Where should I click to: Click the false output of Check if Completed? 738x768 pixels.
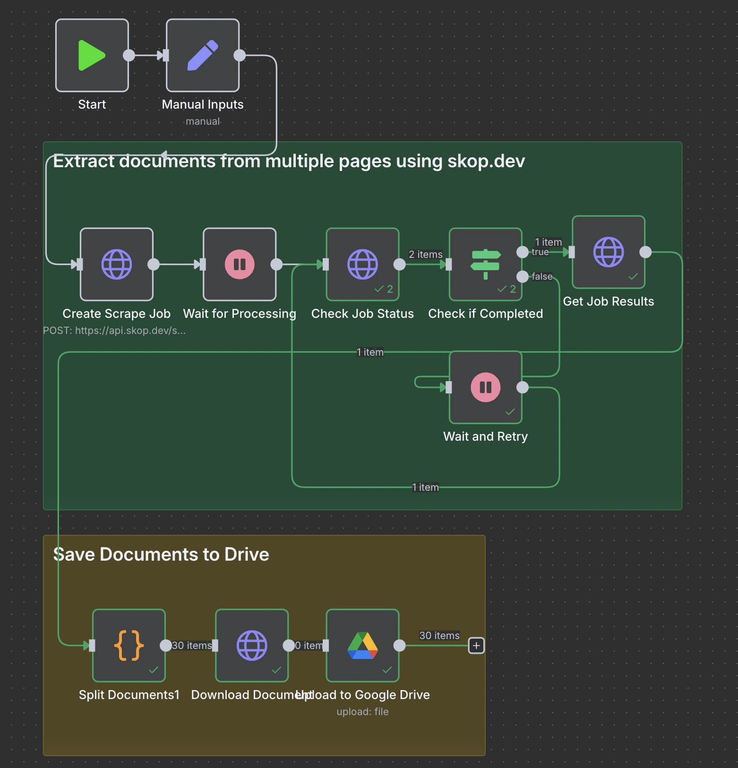point(523,277)
